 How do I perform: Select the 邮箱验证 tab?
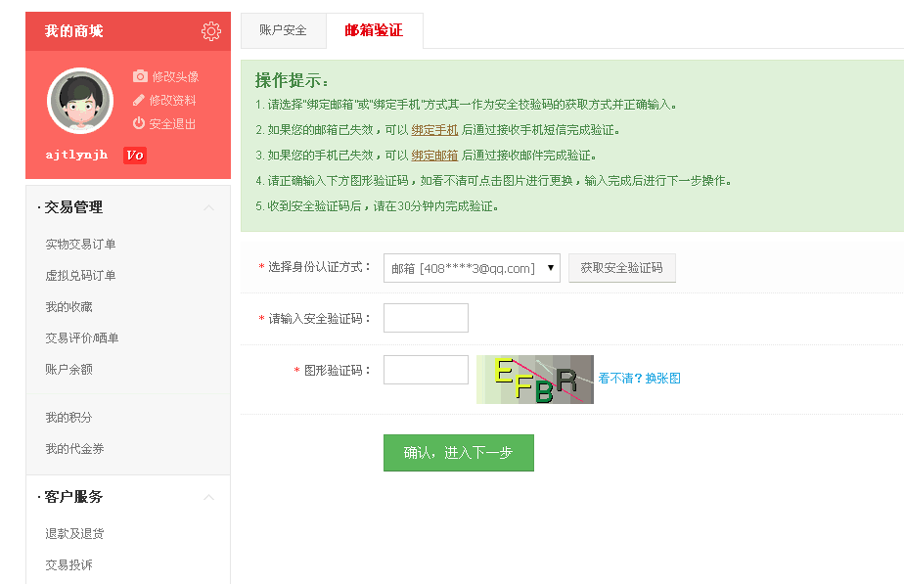(x=374, y=30)
